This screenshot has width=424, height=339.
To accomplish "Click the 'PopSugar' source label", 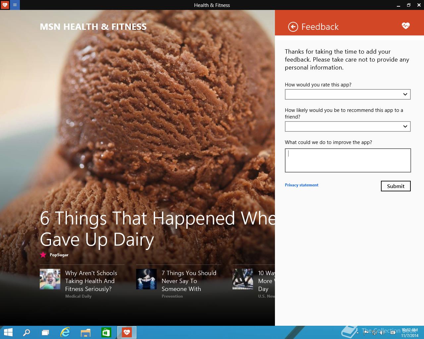I will (59, 255).
